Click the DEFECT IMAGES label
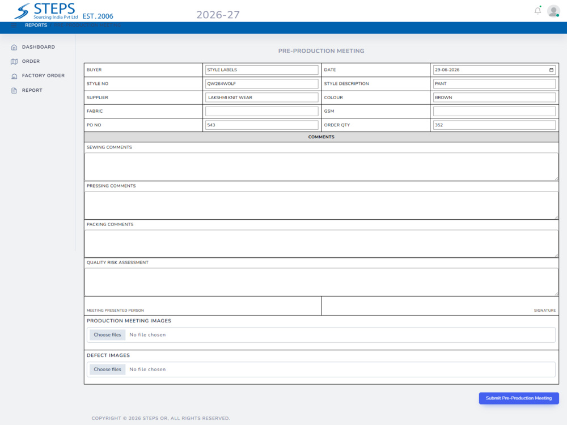The image size is (567, 425). pos(108,355)
